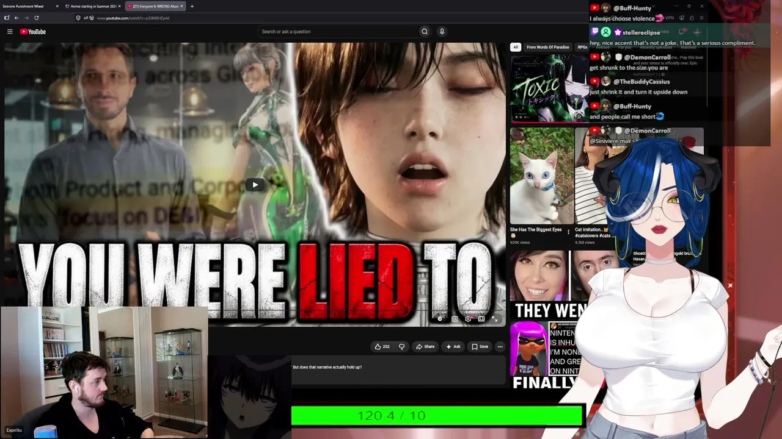Close the Anime starting in Summer tab
The width and height of the screenshot is (782, 439).
120,6
